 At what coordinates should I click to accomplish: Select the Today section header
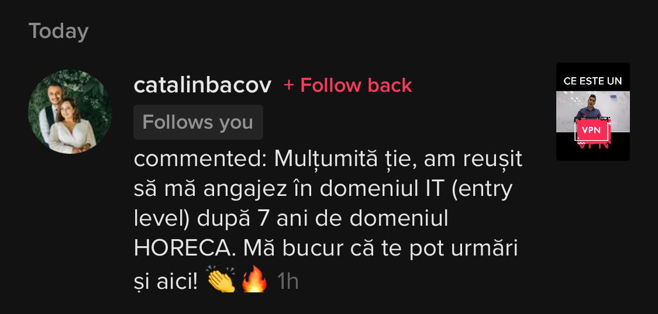pyautogui.click(x=58, y=31)
